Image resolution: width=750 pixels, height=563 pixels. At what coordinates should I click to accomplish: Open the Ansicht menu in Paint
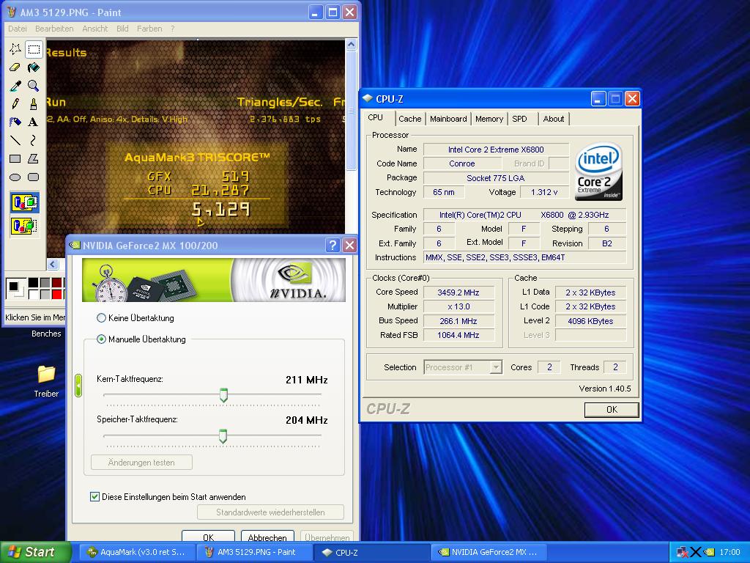pos(94,29)
